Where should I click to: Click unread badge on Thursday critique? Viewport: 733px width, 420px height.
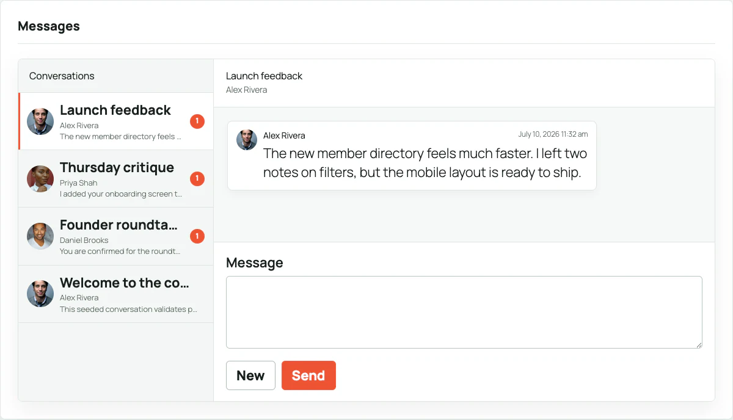coord(197,179)
